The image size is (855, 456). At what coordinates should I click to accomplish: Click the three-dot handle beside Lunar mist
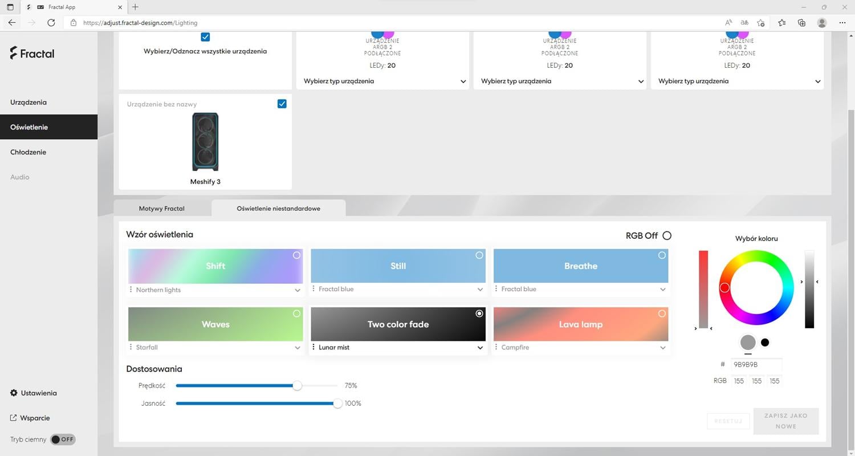click(x=313, y=347)
